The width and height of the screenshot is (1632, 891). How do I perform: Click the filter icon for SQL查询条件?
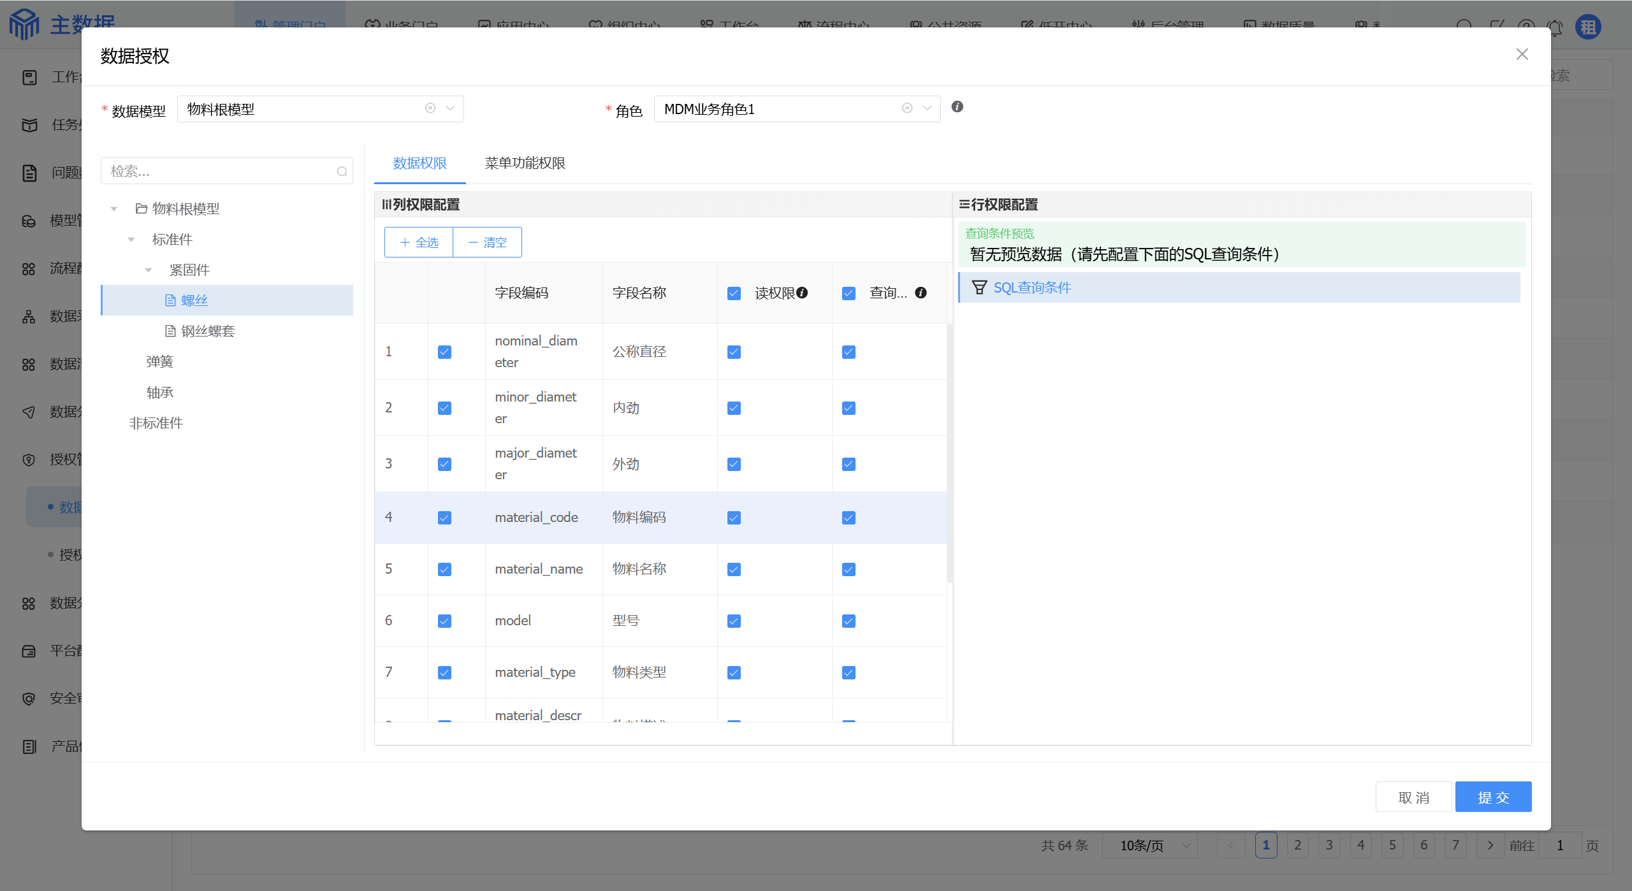pyautogui.click(x=979, y=287)
